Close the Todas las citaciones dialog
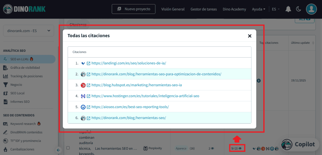This screenshot has width=322, height=155. (250, 36)
